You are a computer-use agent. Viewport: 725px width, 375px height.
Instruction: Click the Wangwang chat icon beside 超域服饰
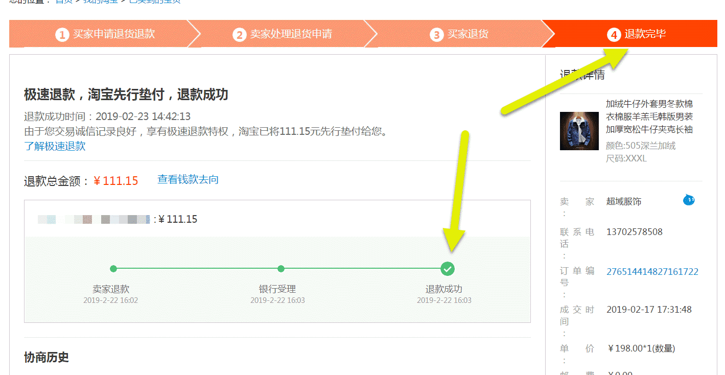pyautogui.click(x=689, y=200)
